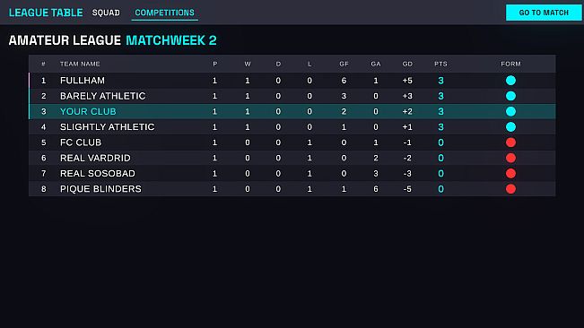Click the Fullham team name
This screenshot has width=584, height=328.
pyautogui.click(x=83, y=81)
